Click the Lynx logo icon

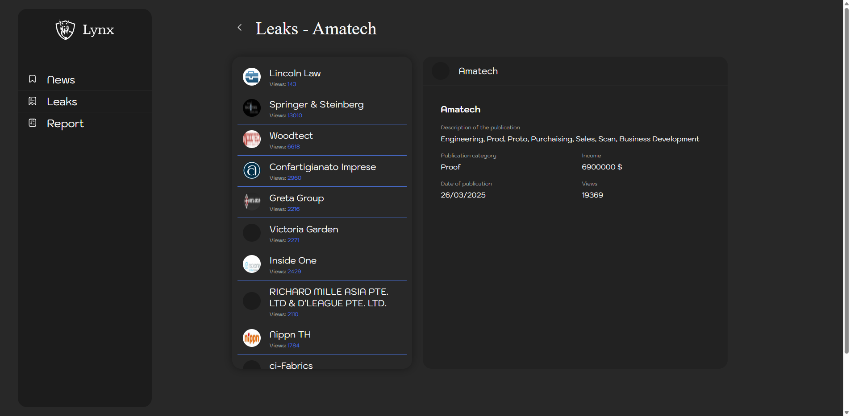click(65, 29)
